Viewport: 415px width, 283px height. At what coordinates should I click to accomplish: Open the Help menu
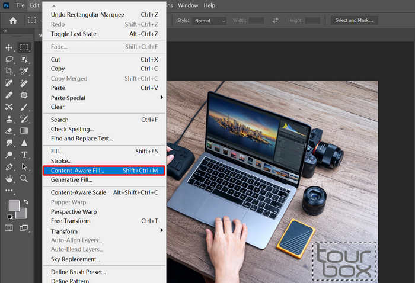tap(209, 5)
